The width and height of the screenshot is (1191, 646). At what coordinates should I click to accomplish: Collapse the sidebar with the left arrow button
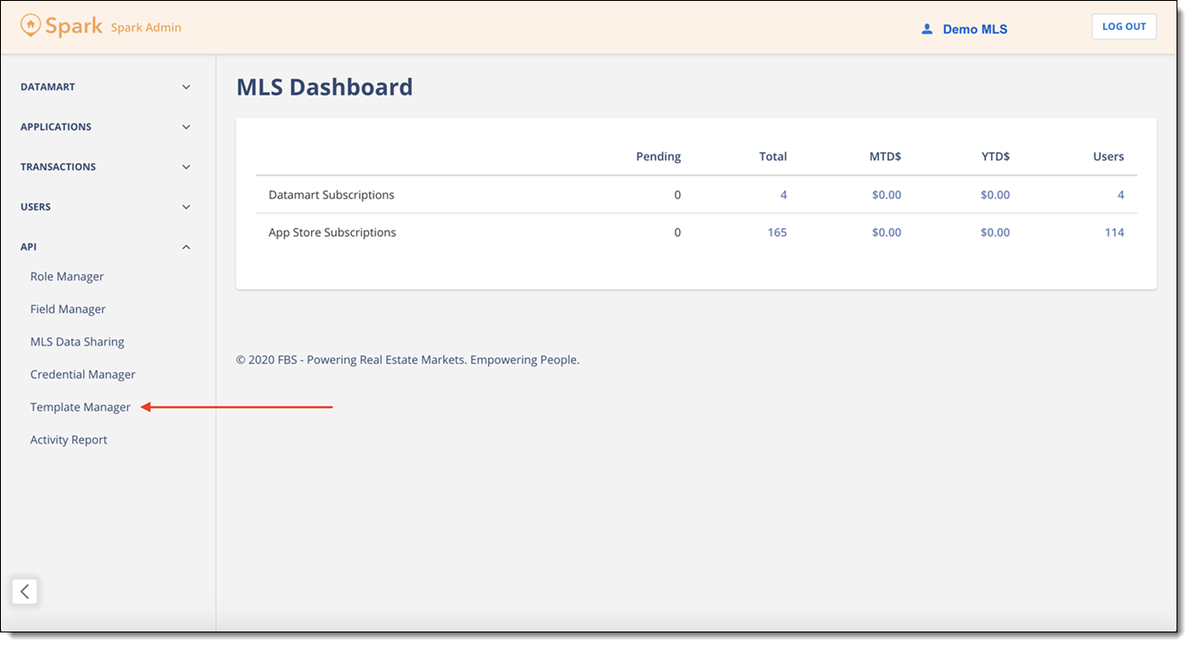coord(24,592)
